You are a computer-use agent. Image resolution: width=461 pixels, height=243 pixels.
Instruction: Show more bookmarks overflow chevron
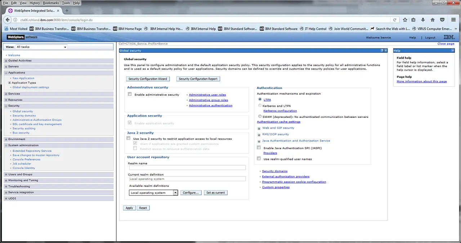point(455,29)
